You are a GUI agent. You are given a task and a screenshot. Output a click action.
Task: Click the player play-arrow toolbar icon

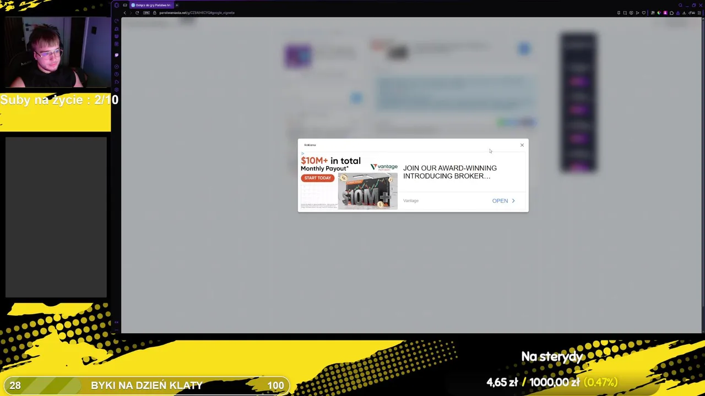637,13
